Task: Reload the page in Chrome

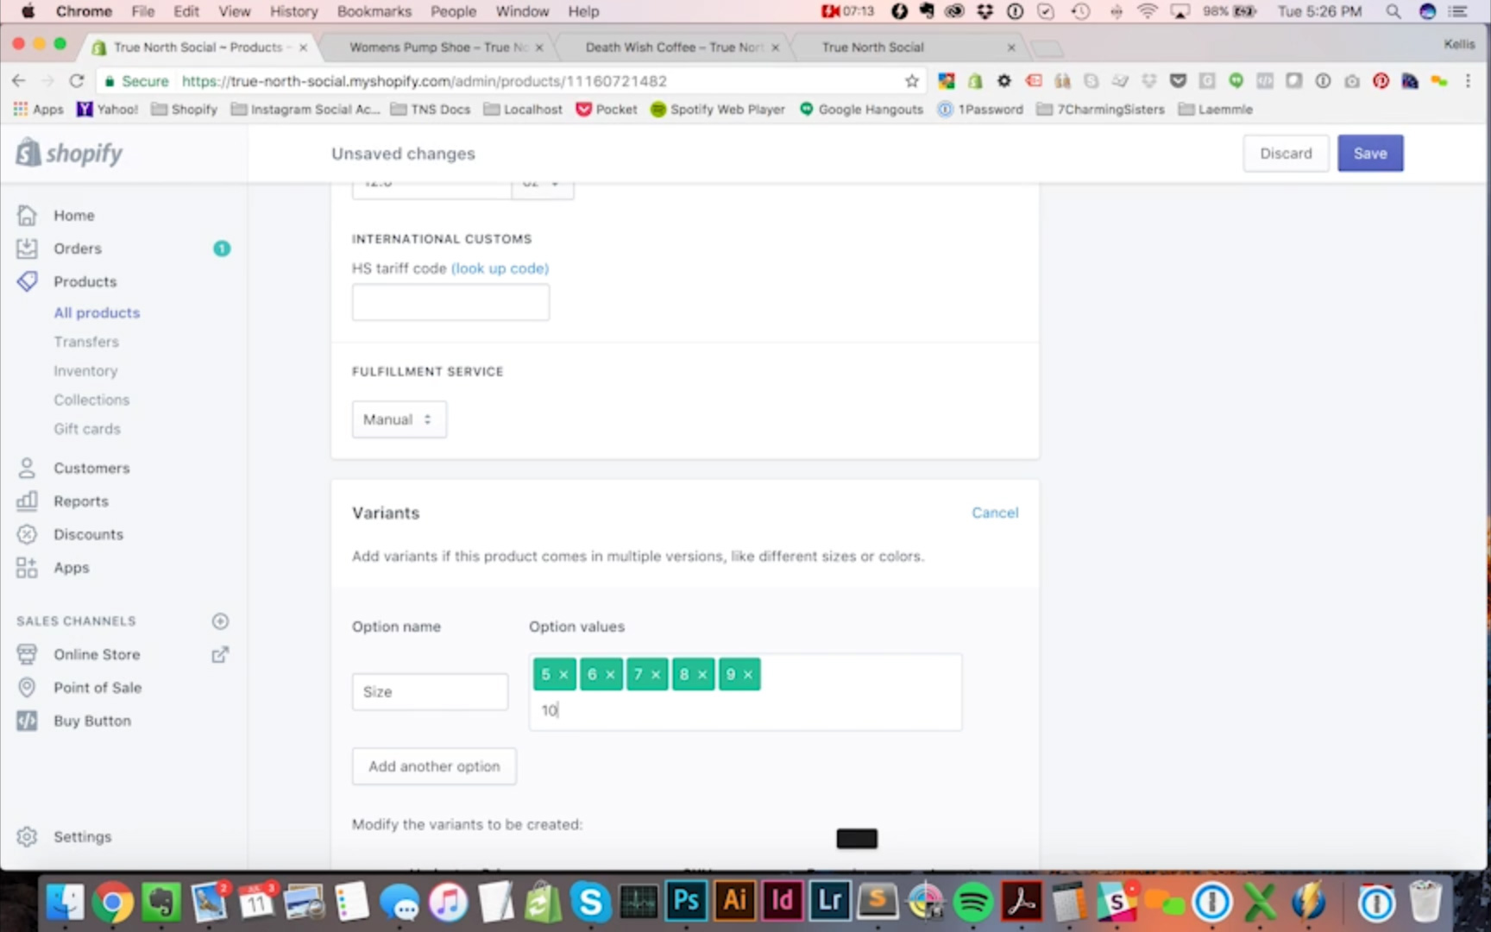Action: click(x=77, y=80)
